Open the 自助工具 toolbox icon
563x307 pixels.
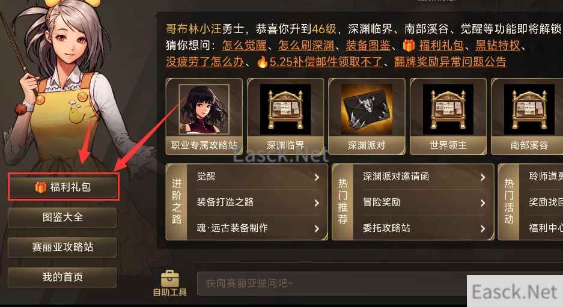tap(170, 279)
